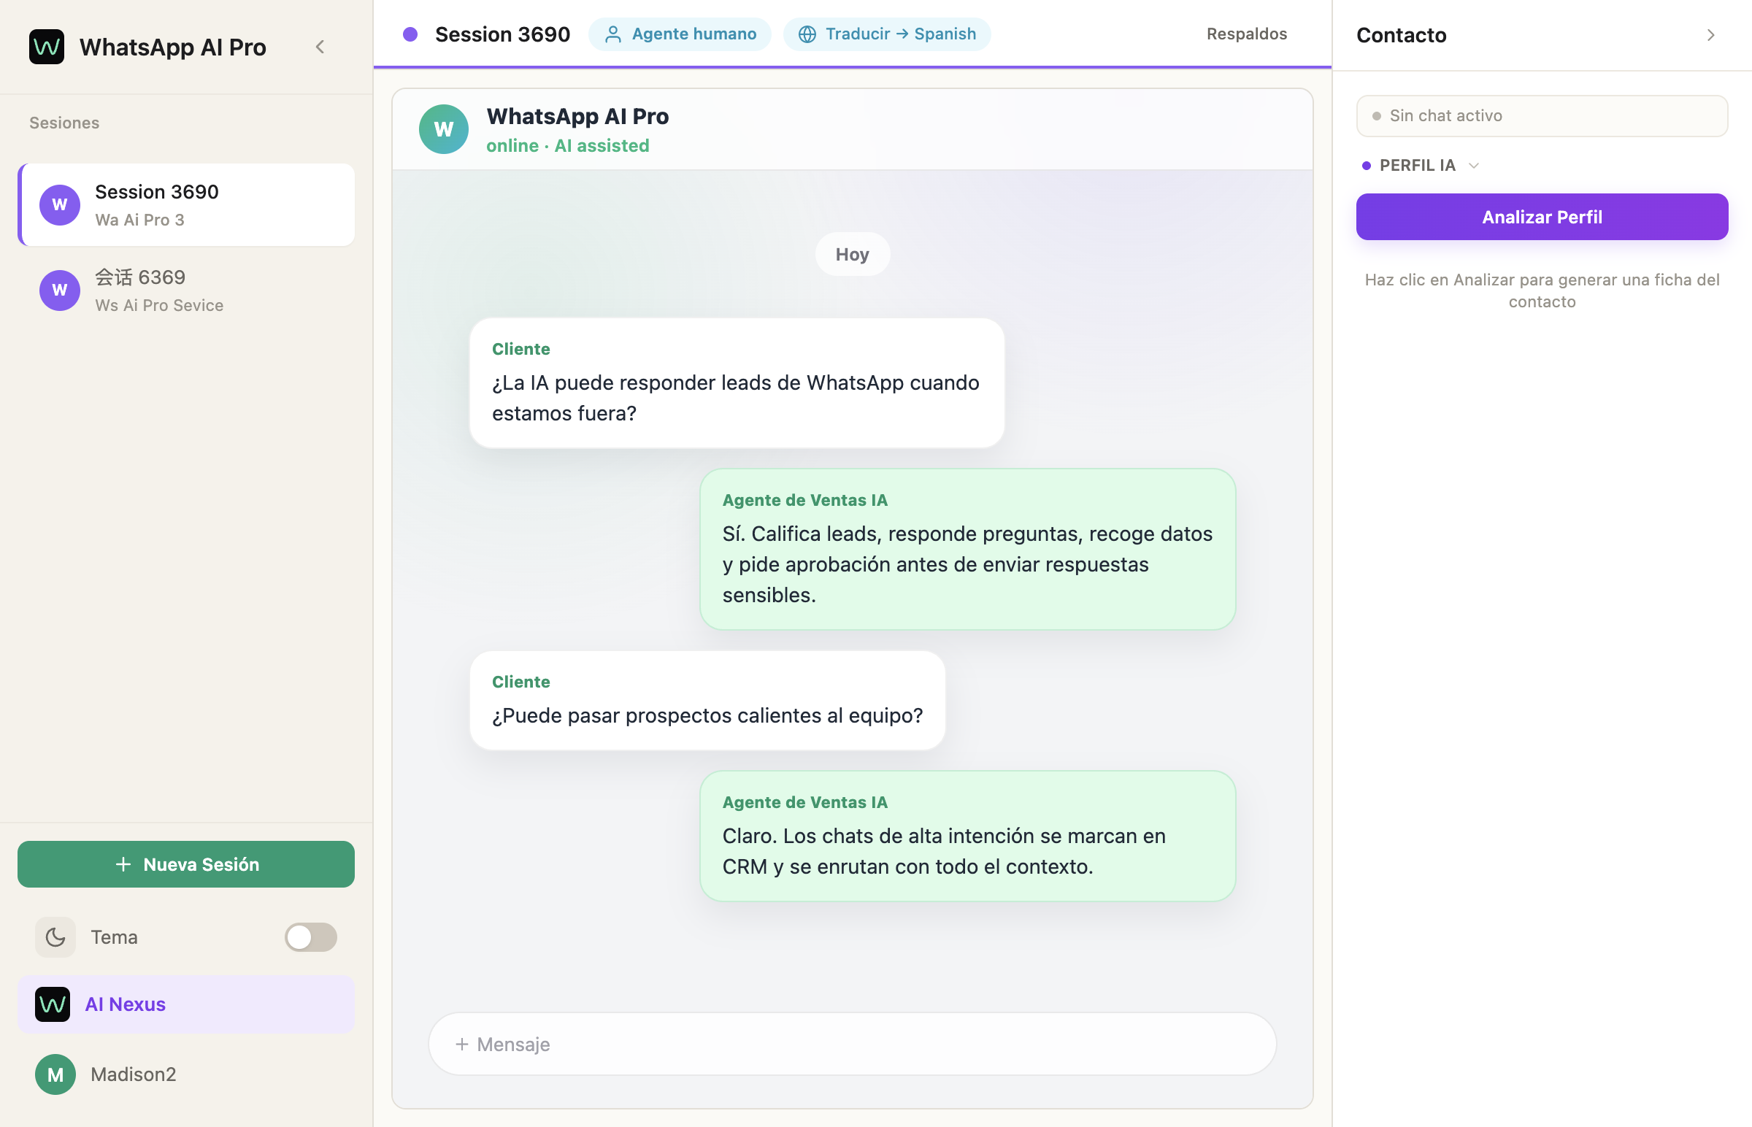Click the Sesiones heading
The height and width of the screenshot is (1127, 1752).
[x=64, y=122]
